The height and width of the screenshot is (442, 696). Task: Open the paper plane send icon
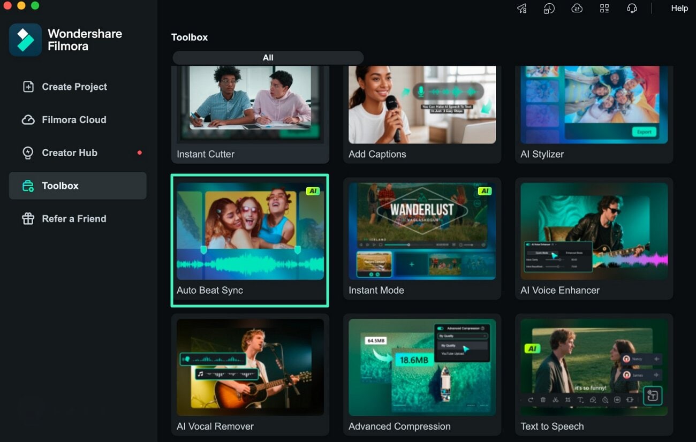coord(521,8)
